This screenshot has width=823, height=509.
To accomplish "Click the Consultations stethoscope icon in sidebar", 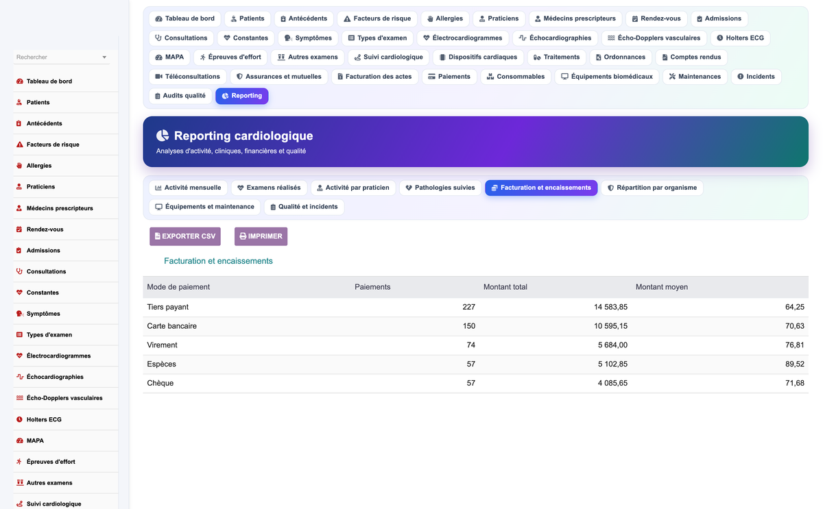I will (19, 272).
